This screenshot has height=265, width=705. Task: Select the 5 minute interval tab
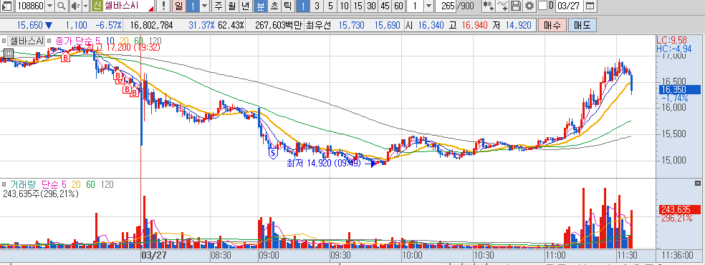(330, 6)
